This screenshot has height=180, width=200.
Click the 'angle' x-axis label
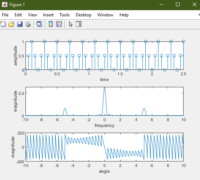coord(105,171)
